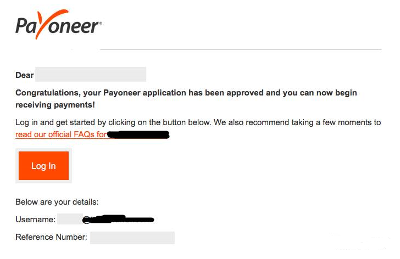Click the bold 'receiving payments!' text
This screenshot has height=259, width=400.
pos(55,105)
